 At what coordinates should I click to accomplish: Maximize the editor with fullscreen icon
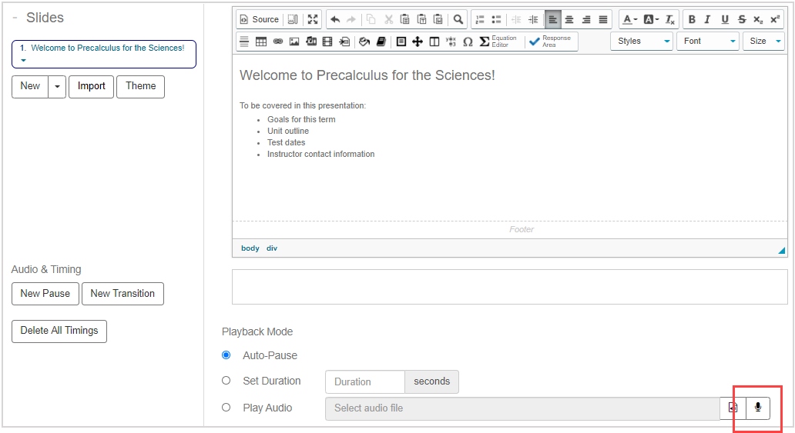pos(313,19)
